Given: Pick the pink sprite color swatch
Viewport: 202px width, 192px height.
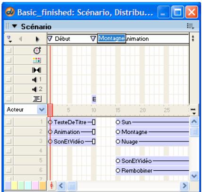Looking at the screenshot, I should [35, 186].
